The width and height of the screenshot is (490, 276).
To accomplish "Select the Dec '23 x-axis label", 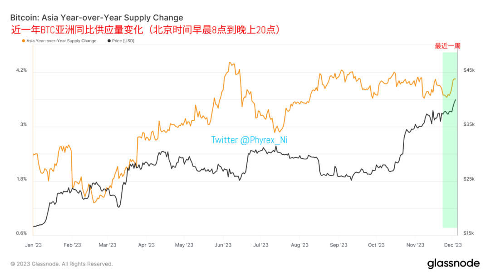I will [453, 245].
